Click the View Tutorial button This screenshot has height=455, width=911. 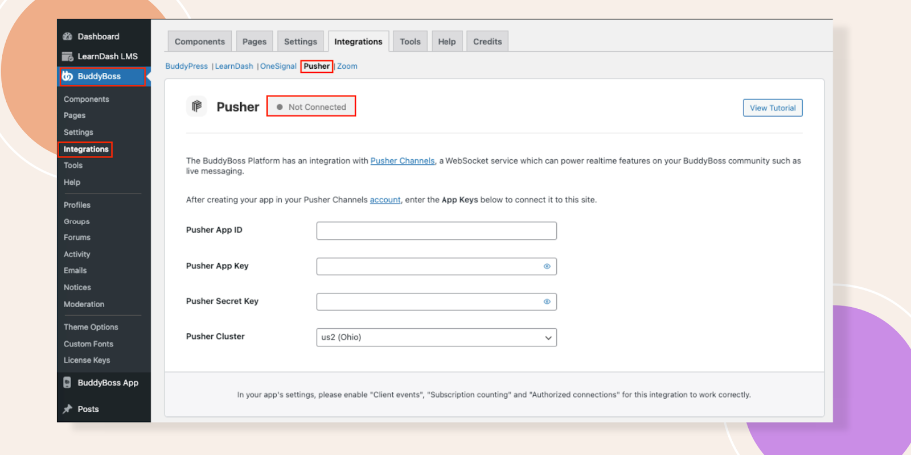[773, 108]
